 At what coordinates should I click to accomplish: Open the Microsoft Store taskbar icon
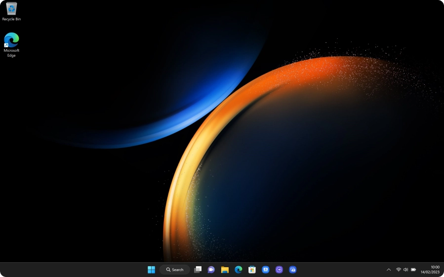tap(252, 270)
